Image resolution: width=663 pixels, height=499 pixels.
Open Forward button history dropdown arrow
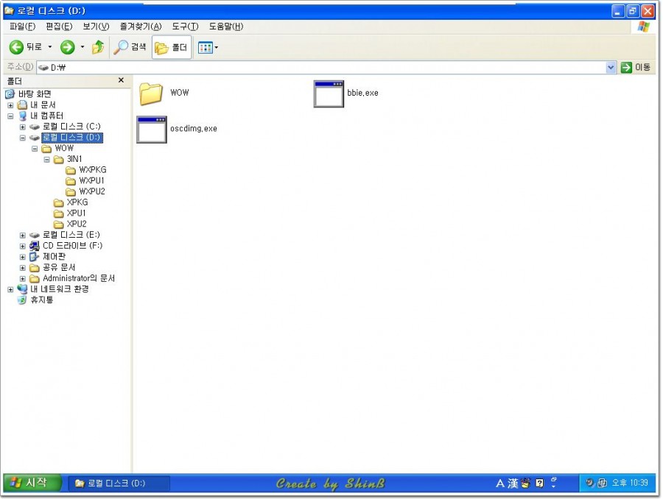[x=83, y=47]
